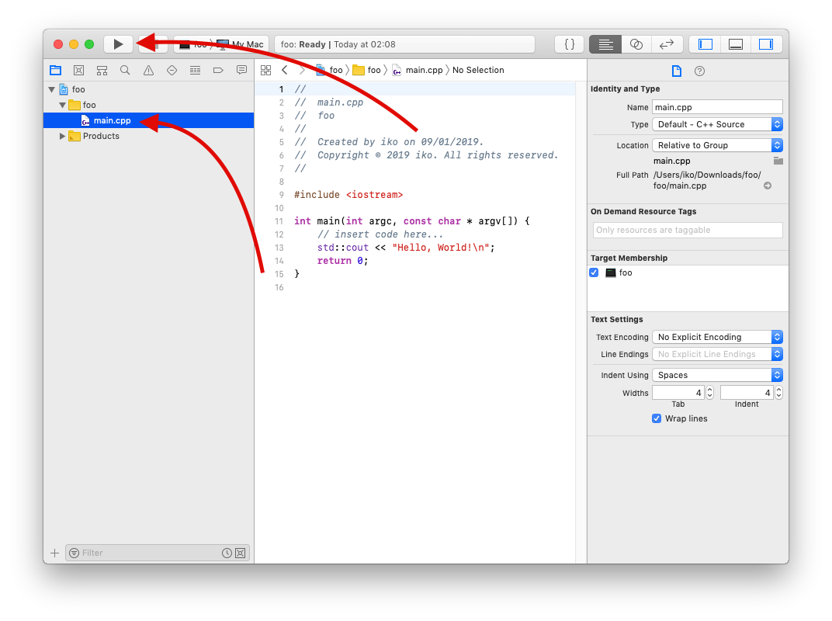Show the Breakpoint navigator icon
The image size is (832, 621).
(218, 70)
